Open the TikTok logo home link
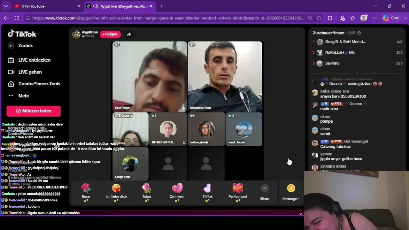Image resolution: width=409 pixels, height=230 pixels. click(22, 34)
